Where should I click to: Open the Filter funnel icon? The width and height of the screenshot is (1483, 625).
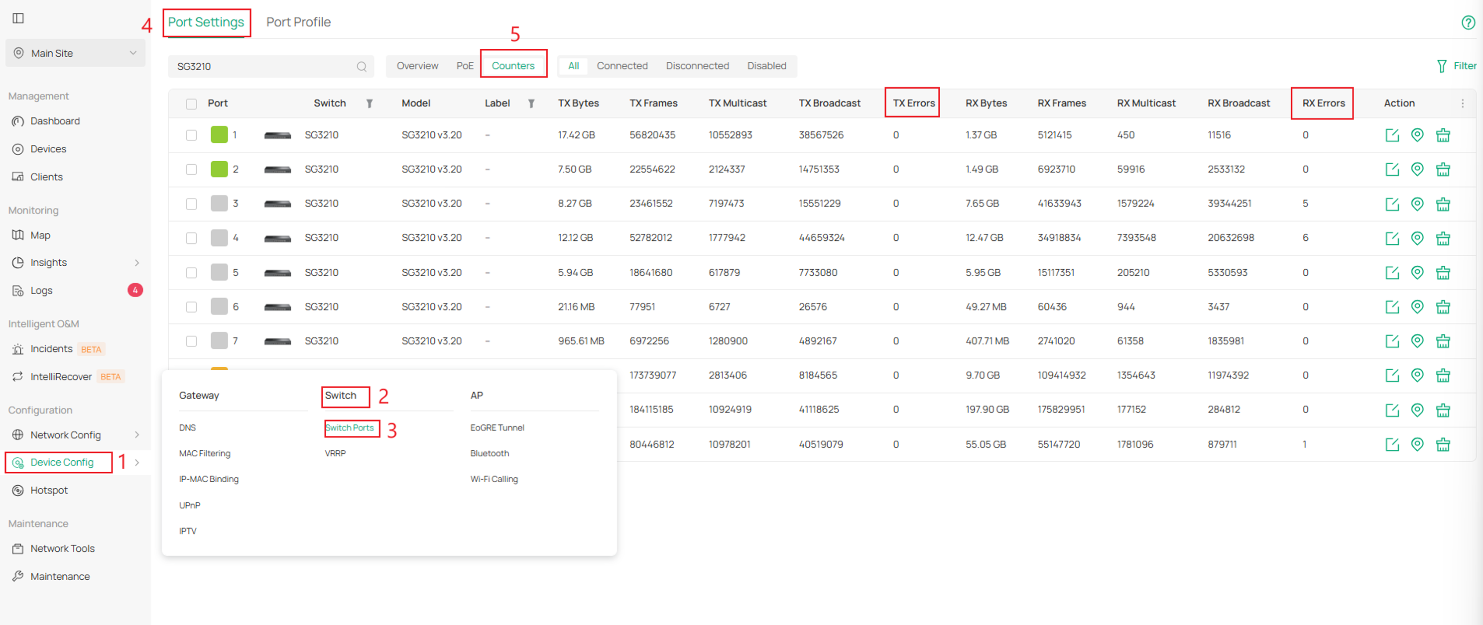[1442, 66]
